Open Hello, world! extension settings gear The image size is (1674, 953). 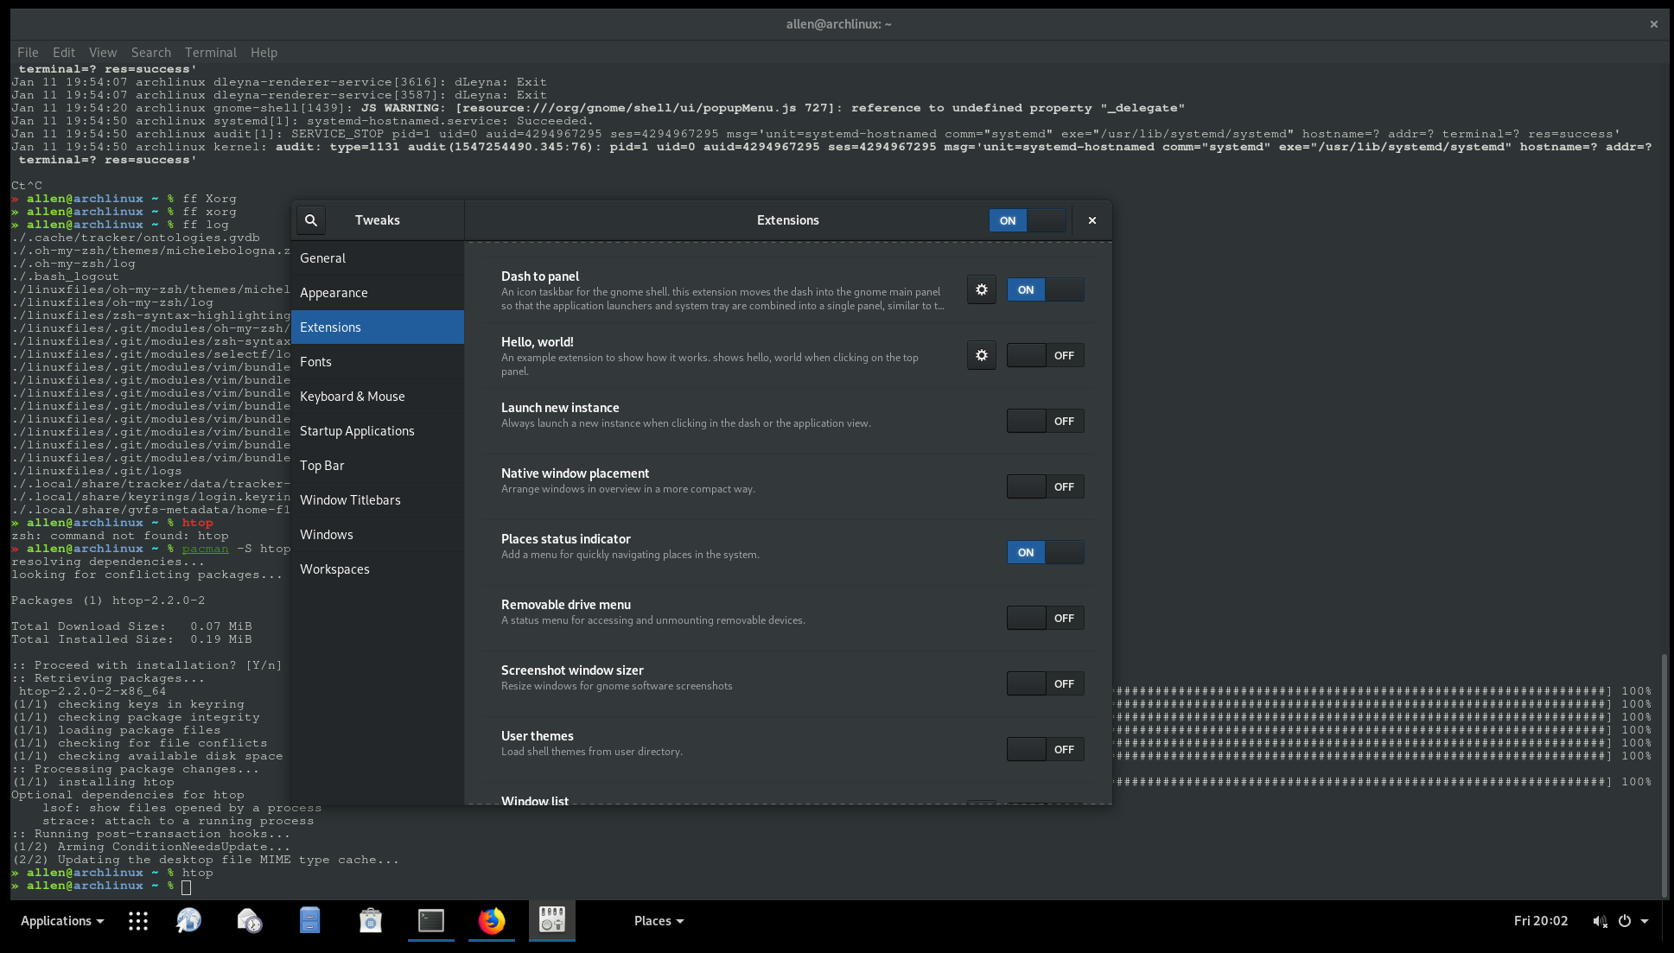pos(981,355)
